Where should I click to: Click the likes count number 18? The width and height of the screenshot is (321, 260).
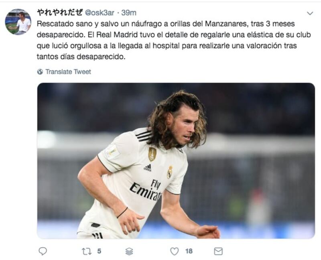click(x=189, y=251)
